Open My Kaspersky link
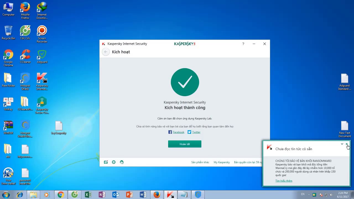The image size is (354, 199). point(222,162)
